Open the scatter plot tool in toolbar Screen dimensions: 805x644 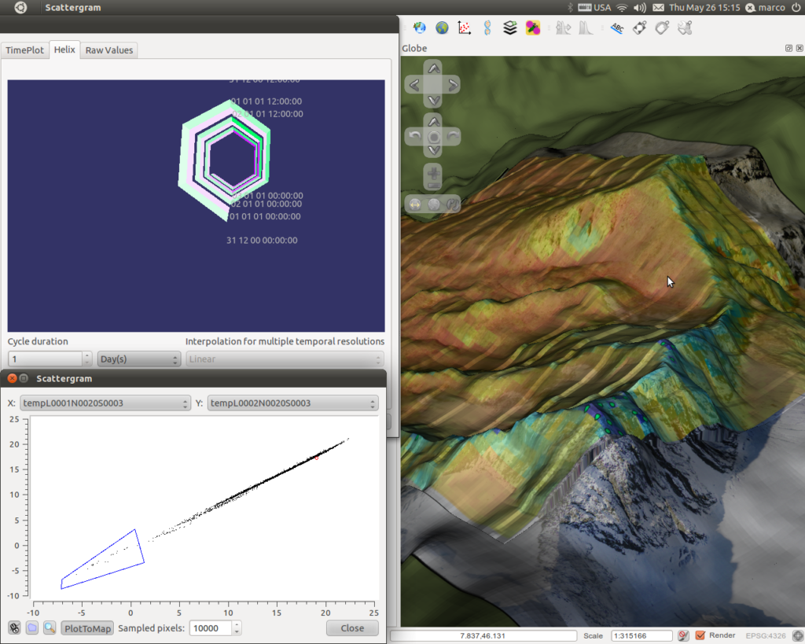464,28
